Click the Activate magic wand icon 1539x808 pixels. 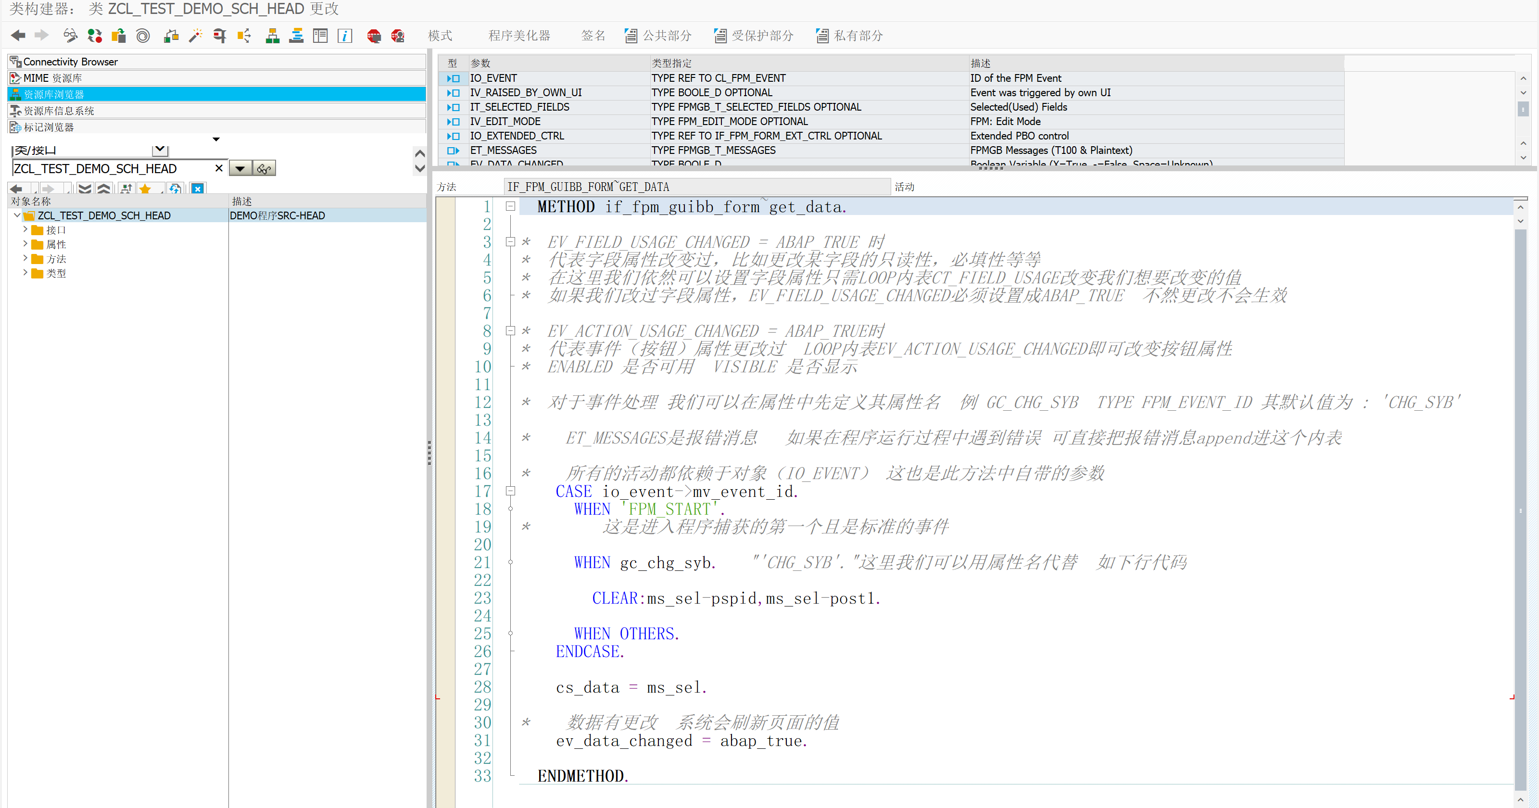195,36
